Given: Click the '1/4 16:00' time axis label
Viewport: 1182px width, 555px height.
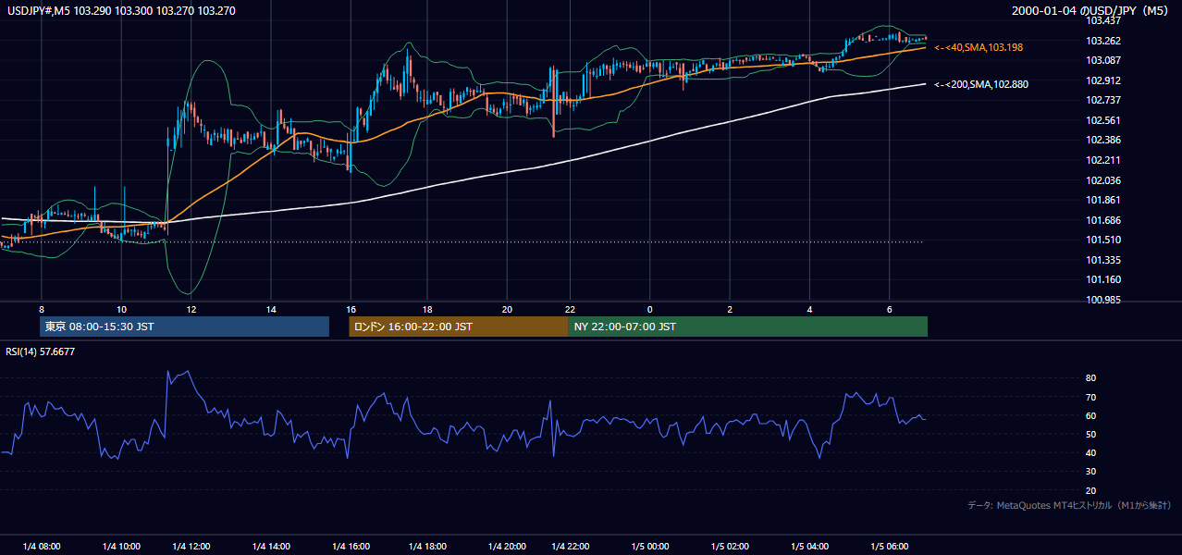Looking at the screenshot, I should coord(351,547).
